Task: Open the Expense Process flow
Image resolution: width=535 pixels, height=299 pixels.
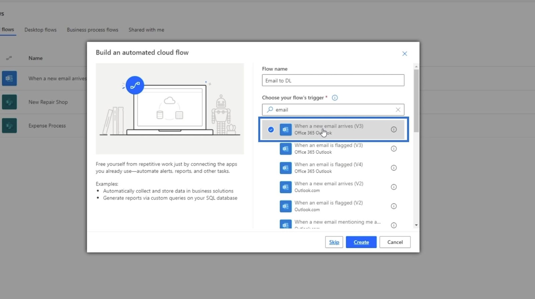Action: (x=47, y=126)
